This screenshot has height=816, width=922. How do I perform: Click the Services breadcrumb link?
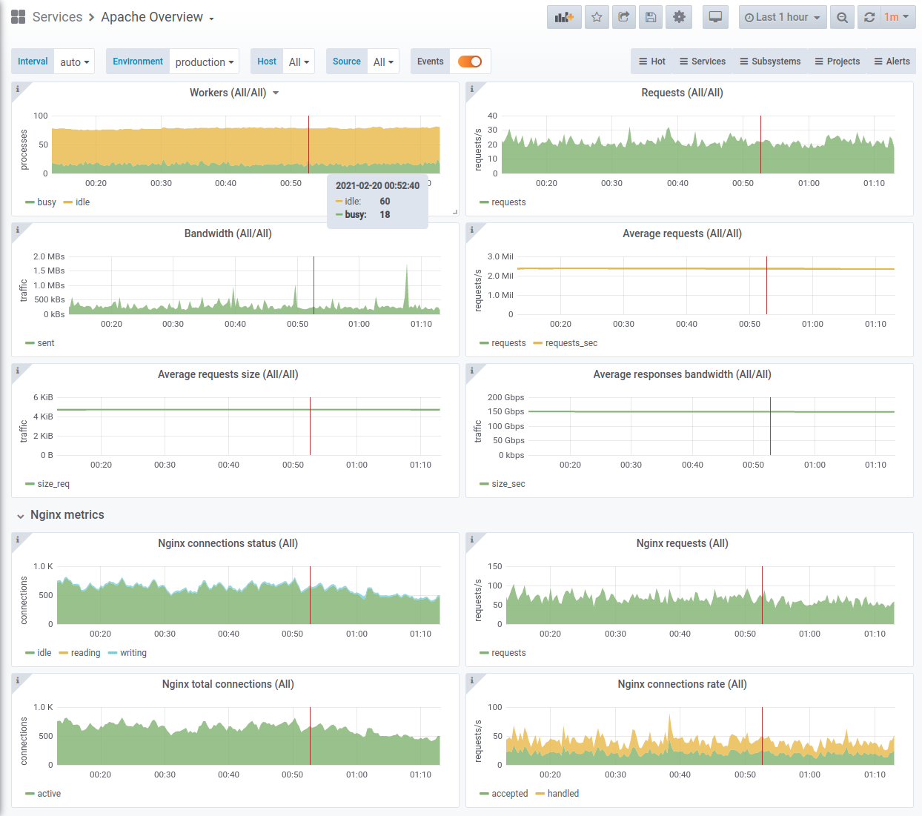coord(57,17)
